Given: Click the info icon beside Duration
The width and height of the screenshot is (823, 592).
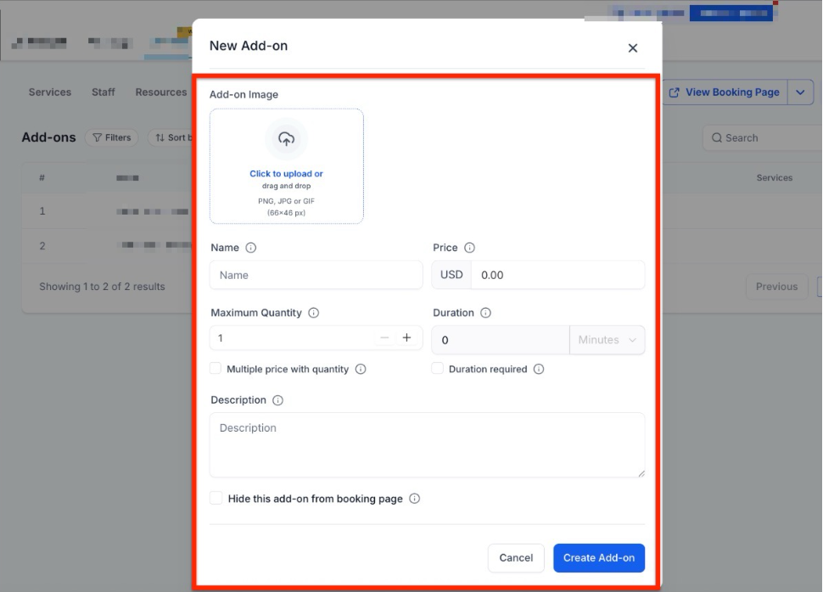Looking at the screenshot, I should [485, 313].
